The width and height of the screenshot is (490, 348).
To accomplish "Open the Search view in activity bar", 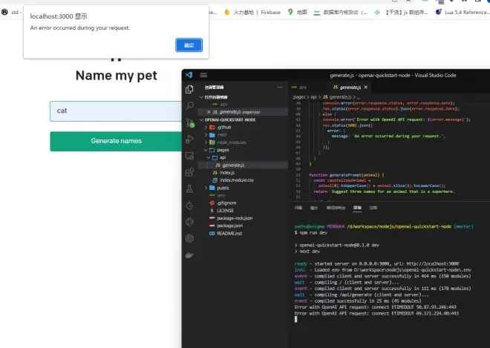I will point(189,105).
